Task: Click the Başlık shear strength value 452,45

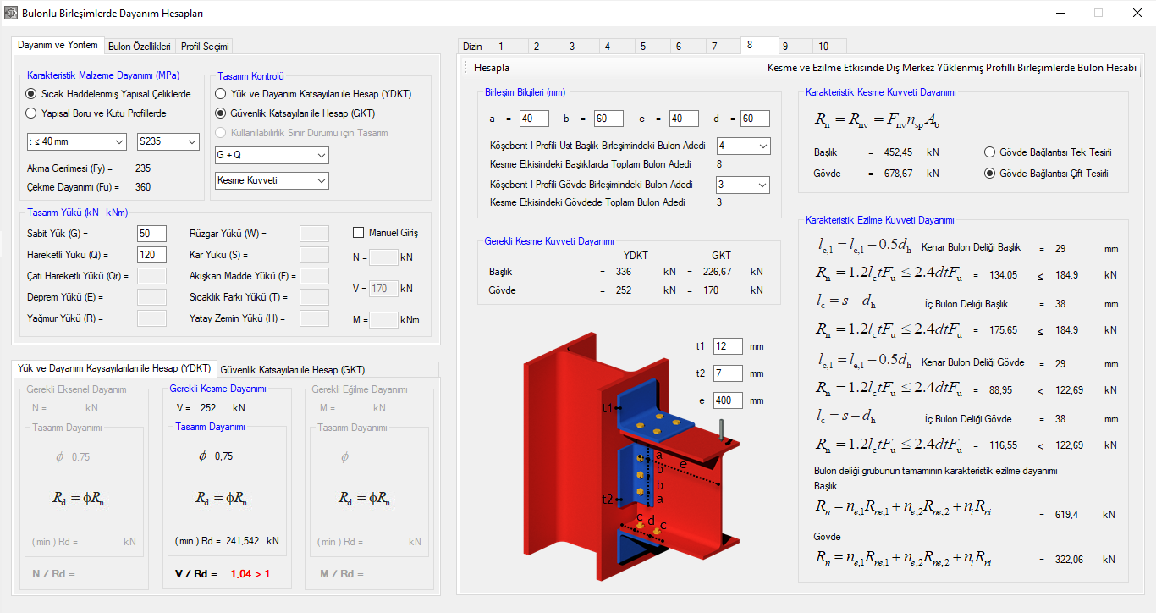Action: [898, 152]
